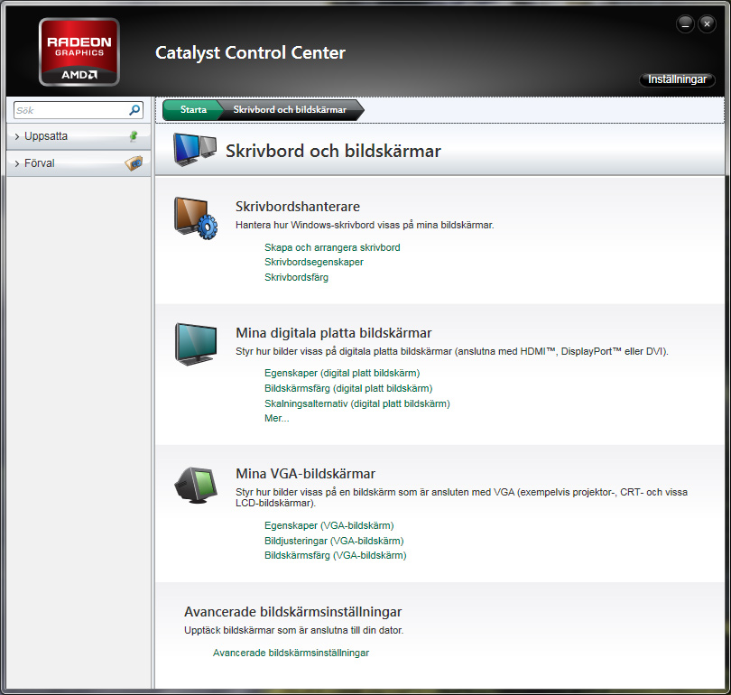Click in the Sök search field
Image resolution: width=731 pixels, height=695 pixels.
point(70,110)
